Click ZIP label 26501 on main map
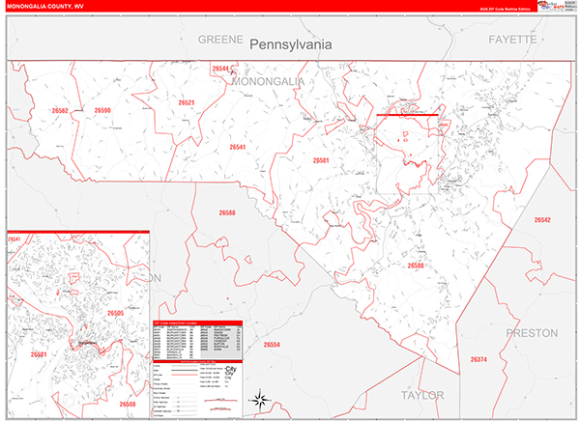Image resolution: width=580 pixels, height=421 pixels. [321, 160]
